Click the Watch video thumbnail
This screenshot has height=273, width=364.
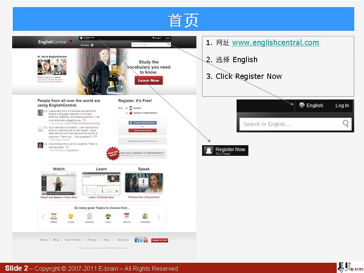58,184
